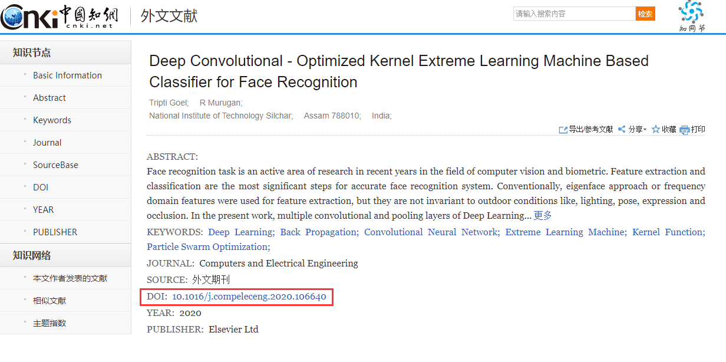This screenshot has width=726, height=362.
Task: Jump to Abstract in the sidebar
Action: point(49,98)
